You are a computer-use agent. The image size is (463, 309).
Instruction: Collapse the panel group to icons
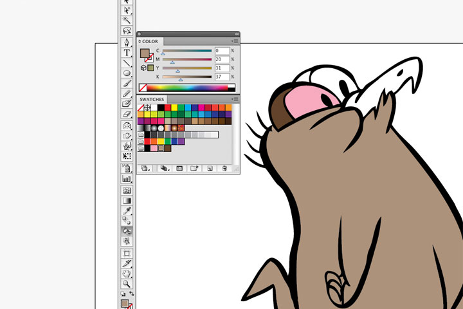point(237,34)
